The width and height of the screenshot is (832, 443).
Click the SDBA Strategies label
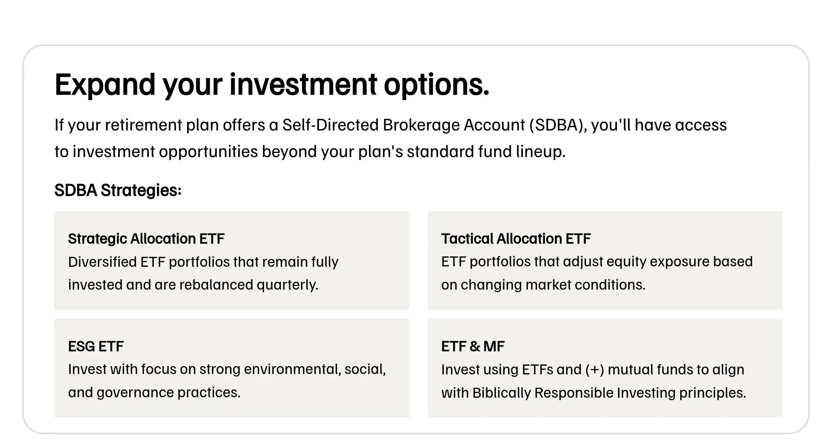(x=118, y=190)
